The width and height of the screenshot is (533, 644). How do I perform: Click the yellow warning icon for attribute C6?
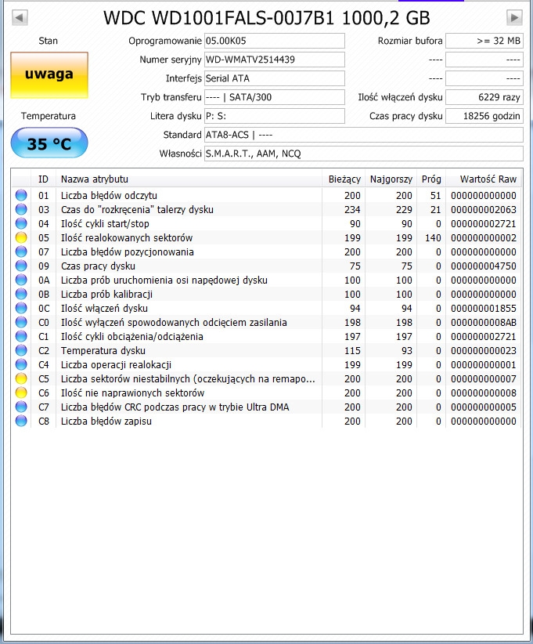21,393
